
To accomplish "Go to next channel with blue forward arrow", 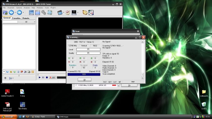I will [x=19, y=12].
